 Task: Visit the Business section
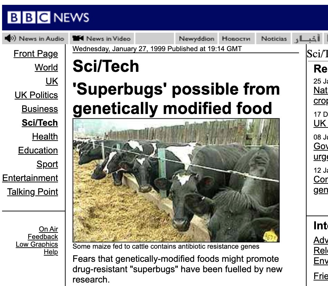[40, 109]
